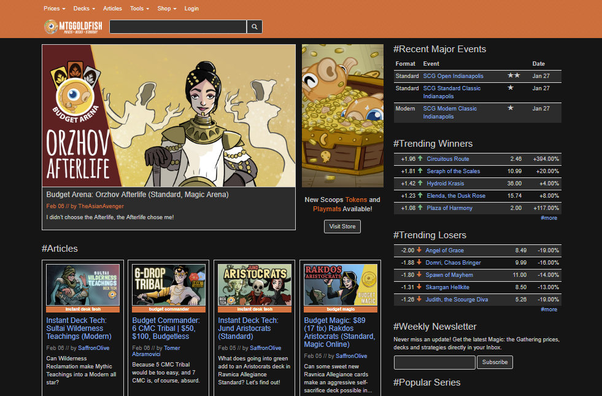
Task: Open the 6-Drop Tribal article thumbnail
Action: 169,285
